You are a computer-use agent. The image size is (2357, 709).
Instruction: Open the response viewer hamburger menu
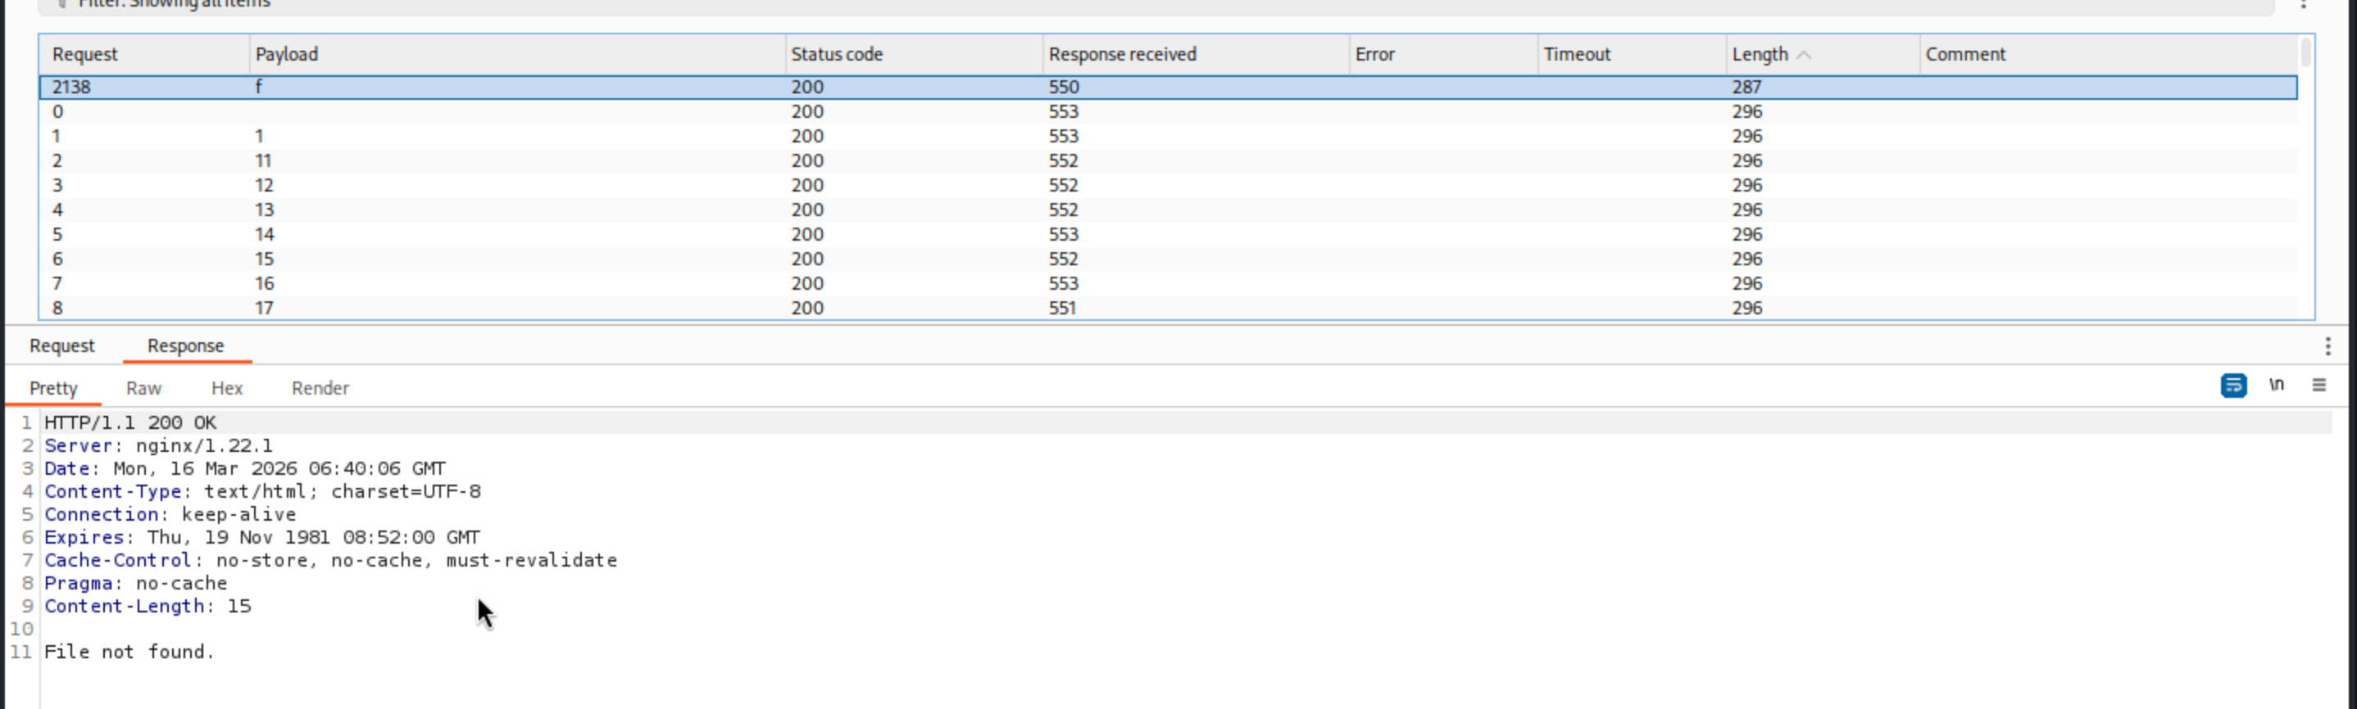2318,386
